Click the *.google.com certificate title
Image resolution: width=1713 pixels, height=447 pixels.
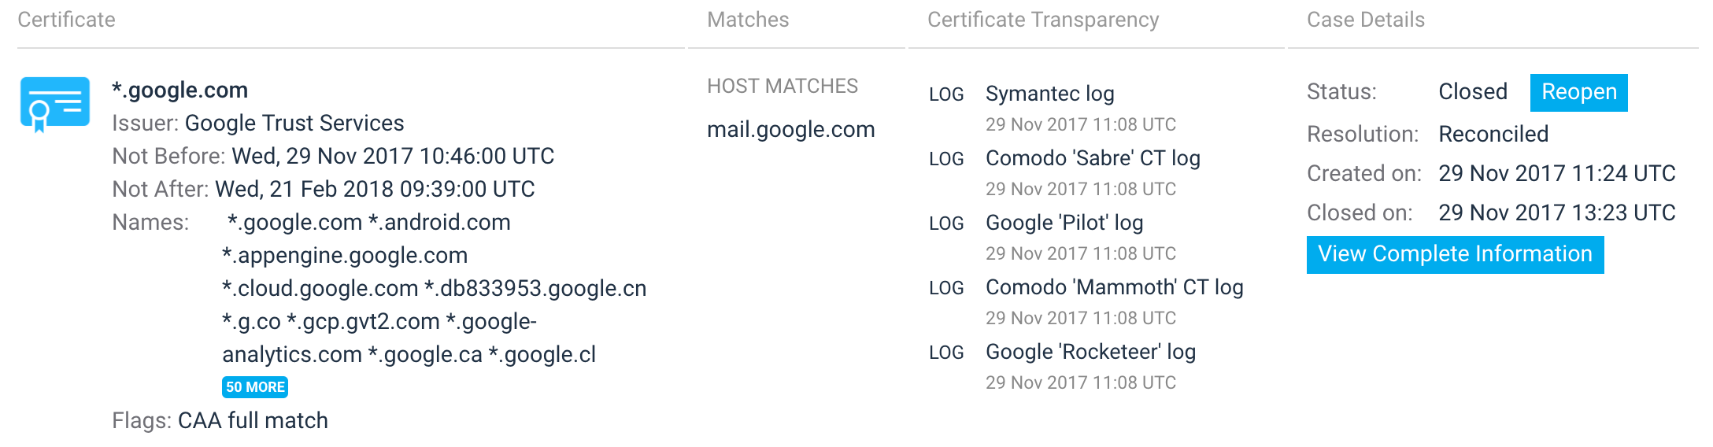(179, 90)
